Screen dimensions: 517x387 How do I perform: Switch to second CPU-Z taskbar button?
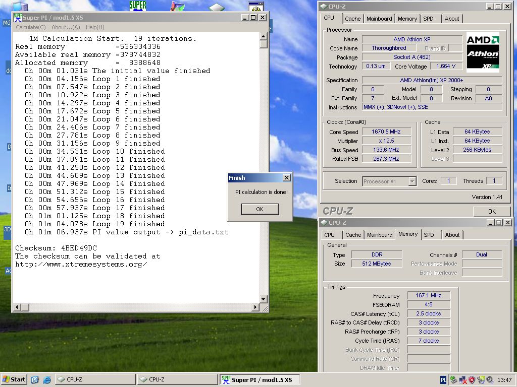pos(177,379)
